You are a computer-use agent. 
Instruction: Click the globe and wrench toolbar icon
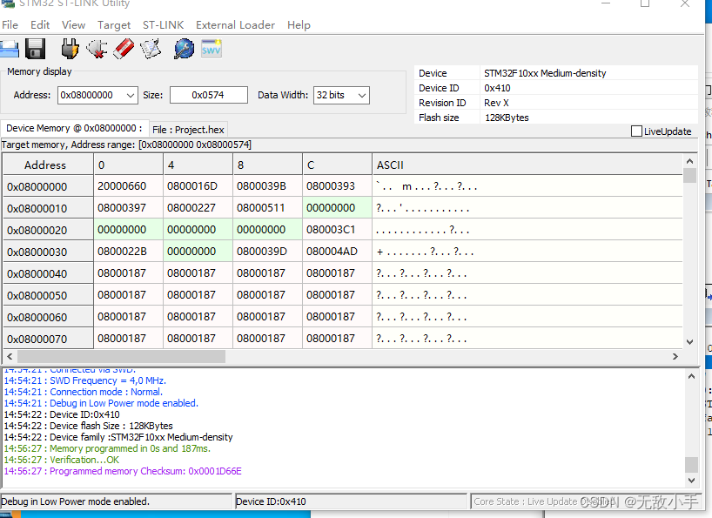pos(184,49)
